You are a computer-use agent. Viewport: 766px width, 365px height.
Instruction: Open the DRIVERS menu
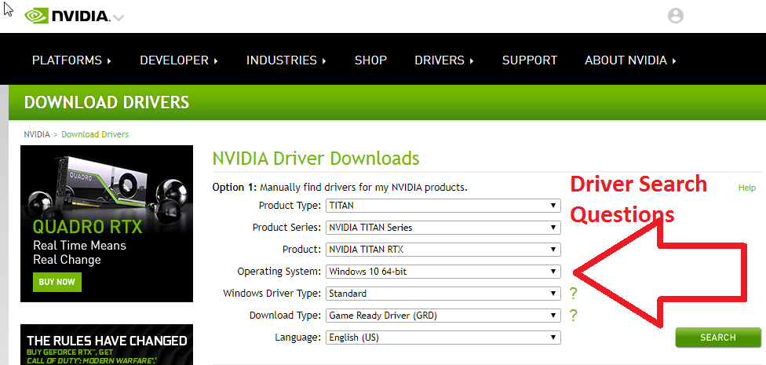[x=444, y=60]
